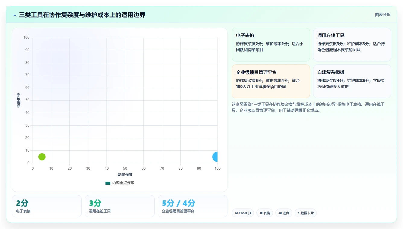The height and width of the screenshot is (229, 403).
Task: Click the 覆盖规模 y-axis title
Action: pos(19,100)
